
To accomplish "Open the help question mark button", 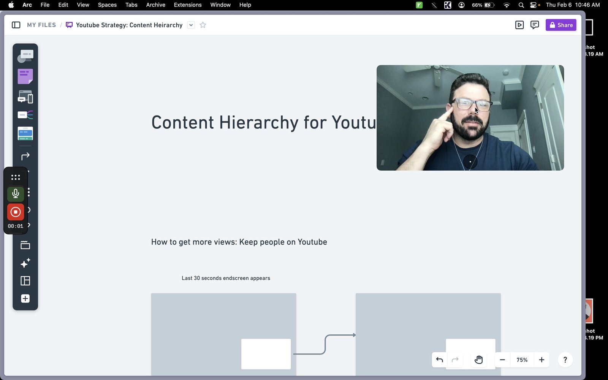I will pyautogui.click(x=565, y=360).
